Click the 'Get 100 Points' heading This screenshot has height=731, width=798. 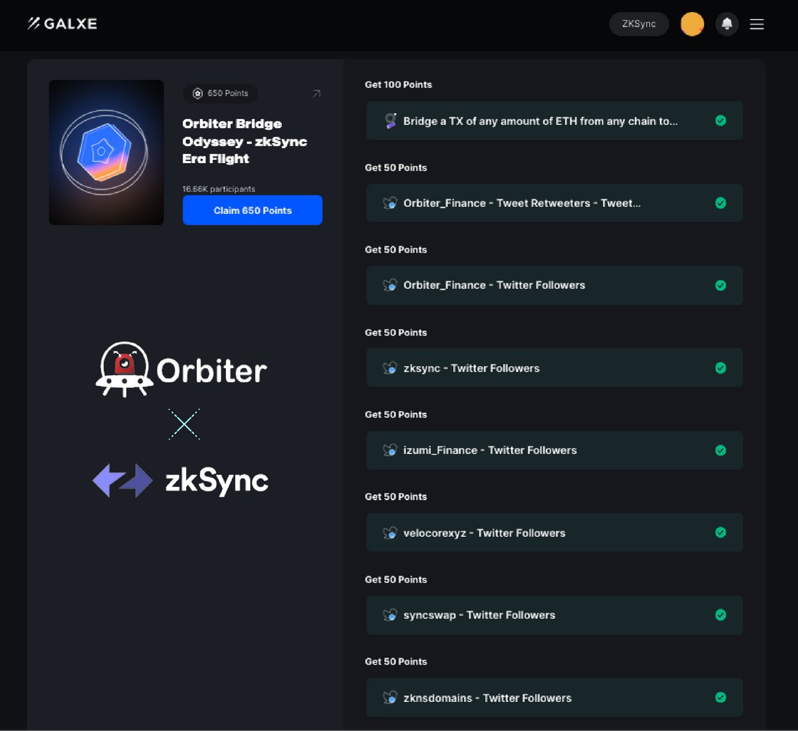398,85
